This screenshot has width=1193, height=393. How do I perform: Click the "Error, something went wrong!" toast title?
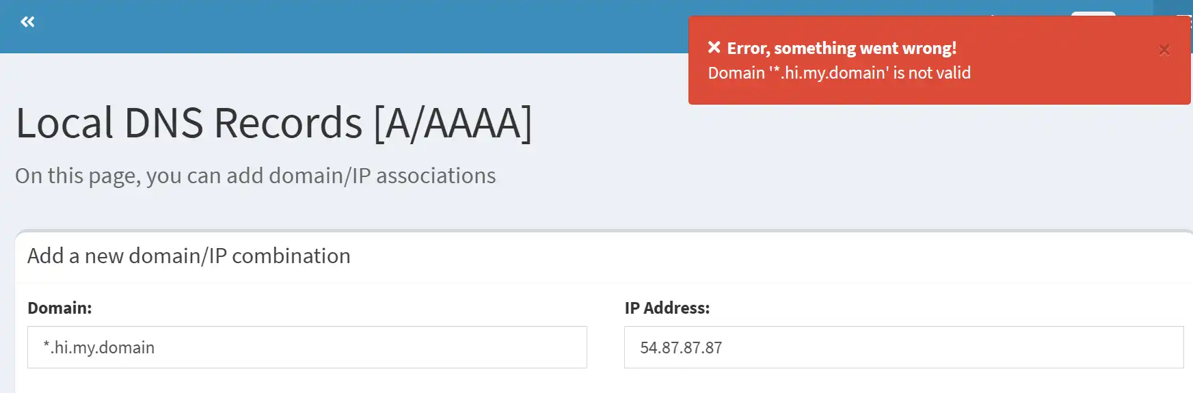pos(841,48)
